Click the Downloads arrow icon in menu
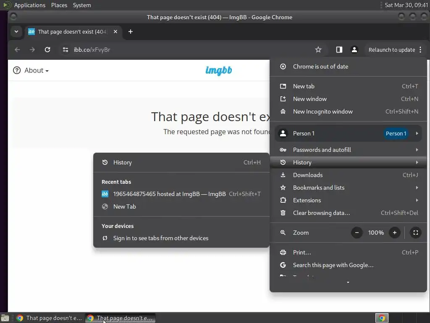 283,175
